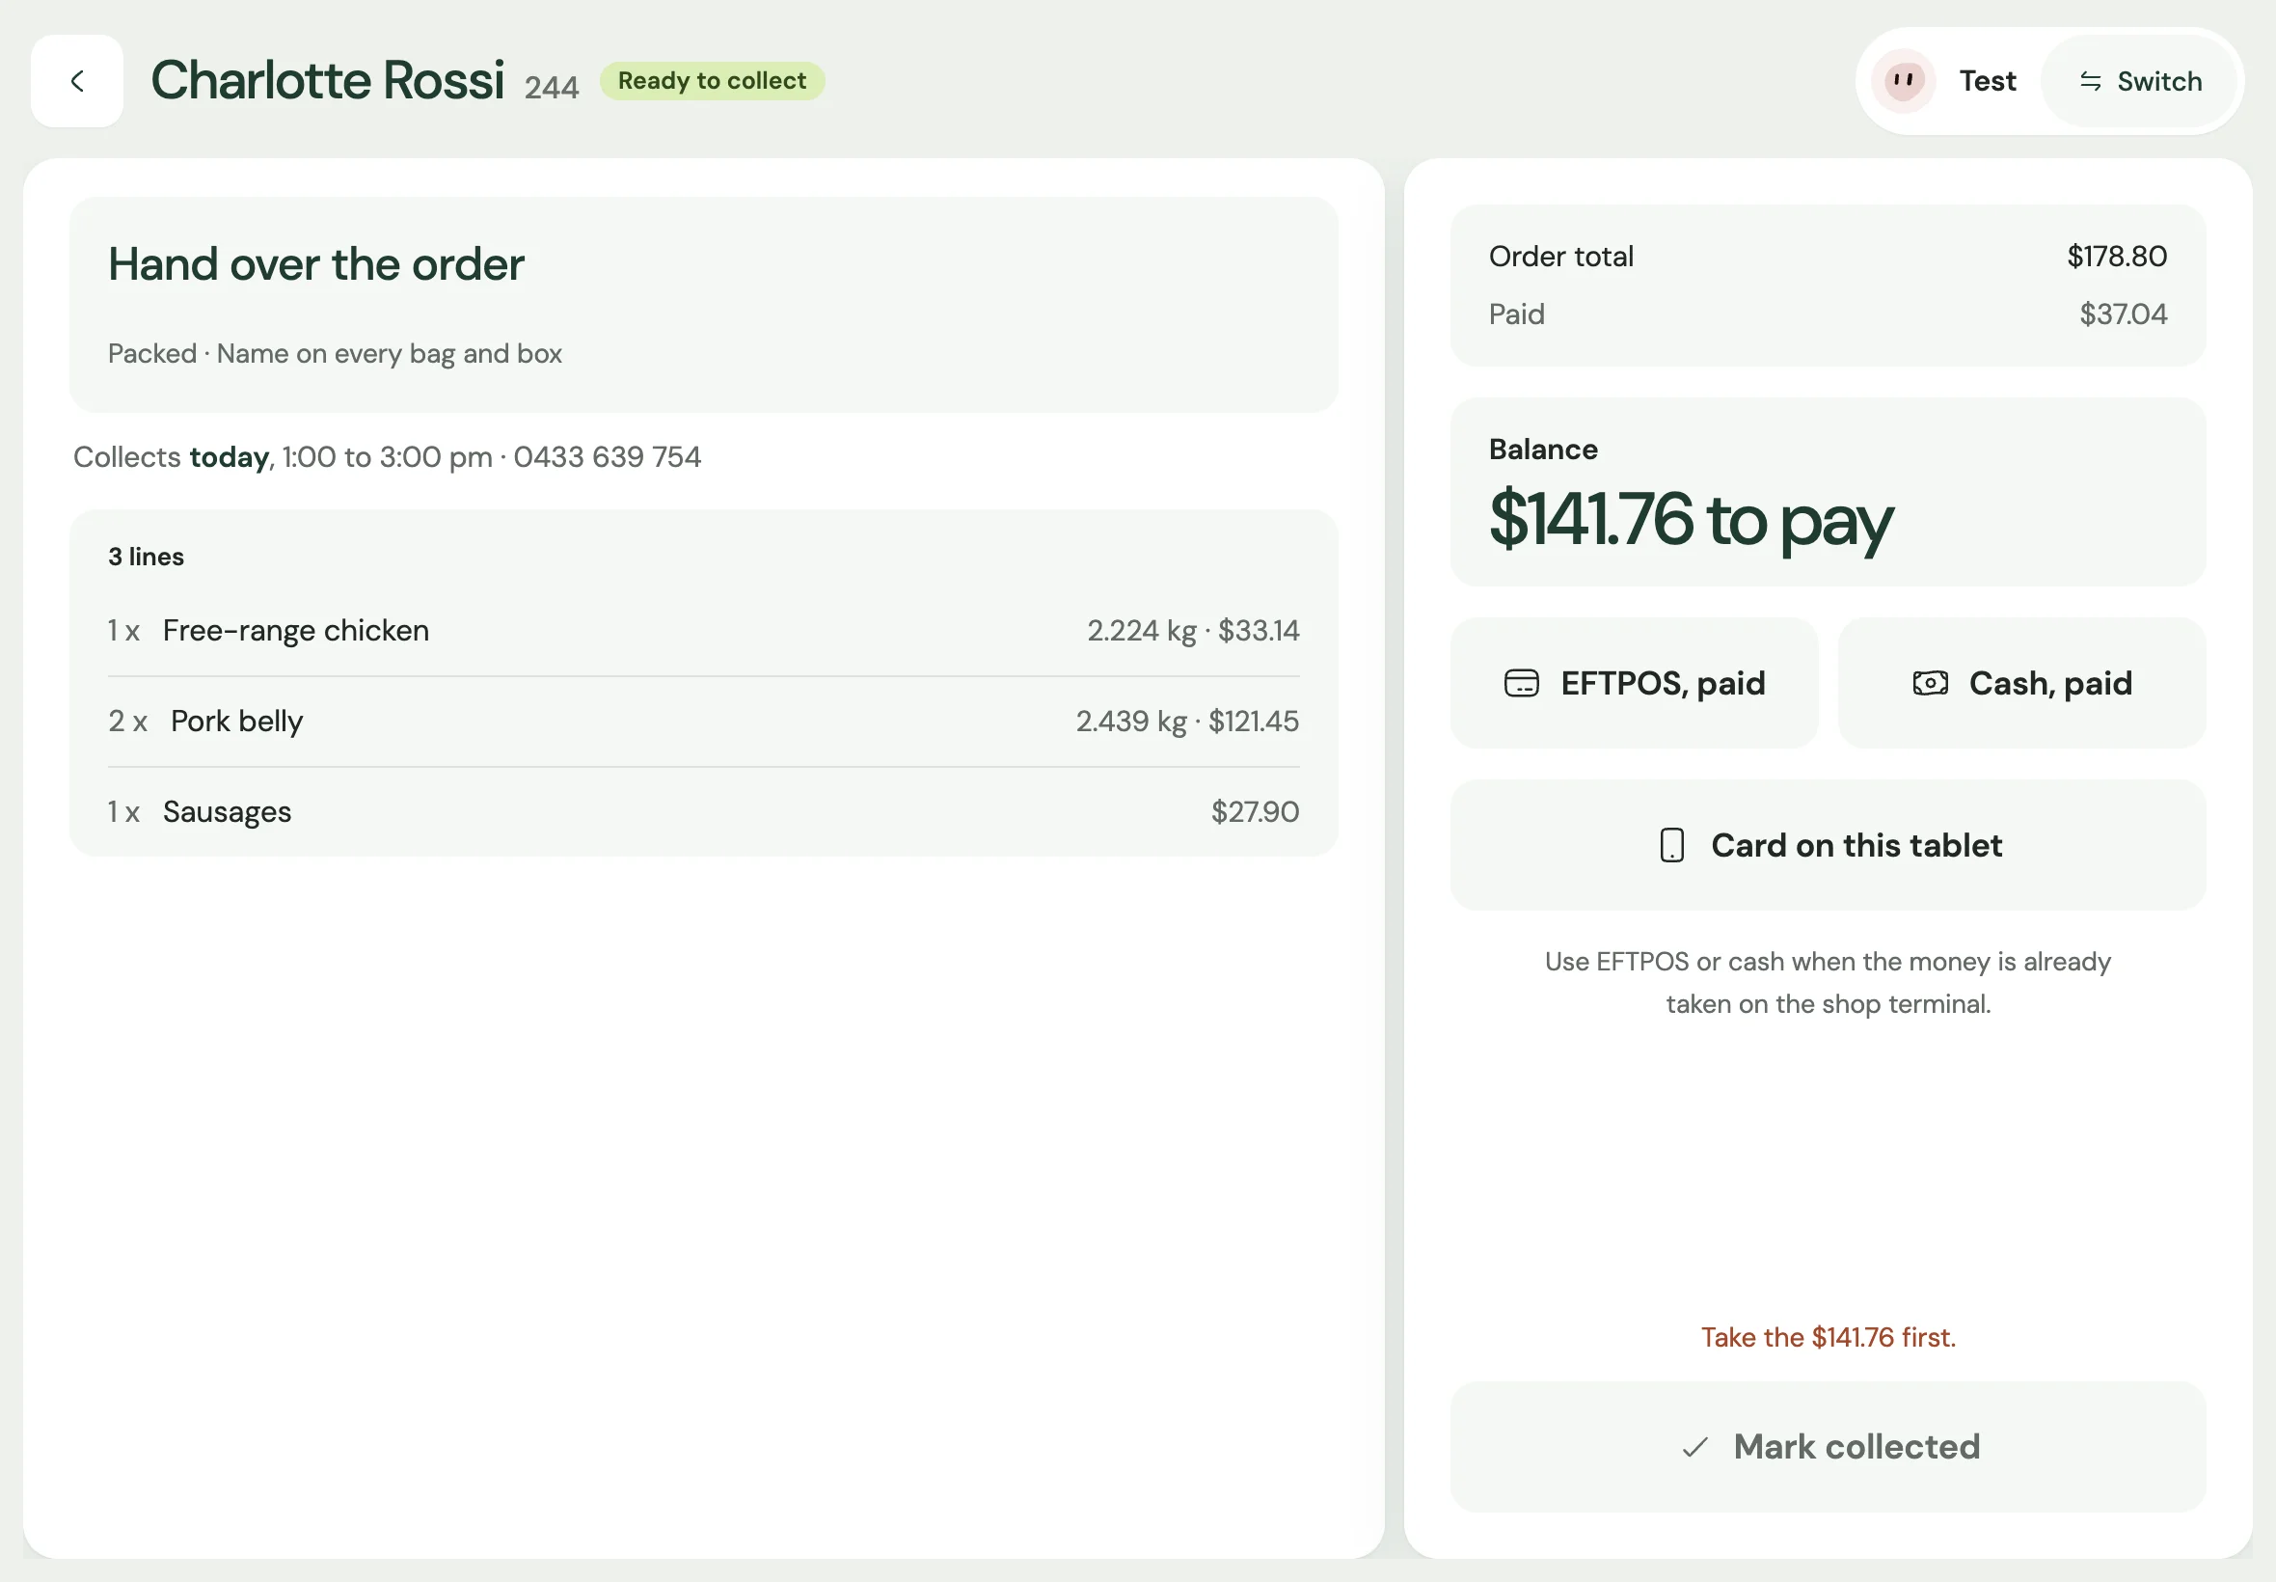Click Packed · Name on every bag and box
Viewport: 2276px width, 1582px height.
coord(335,354)
